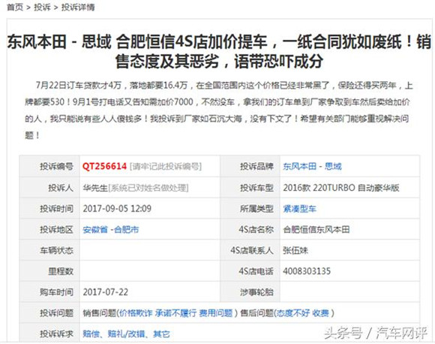Select the 投诉详情 breadcrumb item

point(78,8)
